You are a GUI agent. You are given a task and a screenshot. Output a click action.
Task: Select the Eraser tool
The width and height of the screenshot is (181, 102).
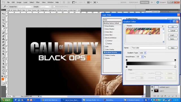click(x=3, y=45)
